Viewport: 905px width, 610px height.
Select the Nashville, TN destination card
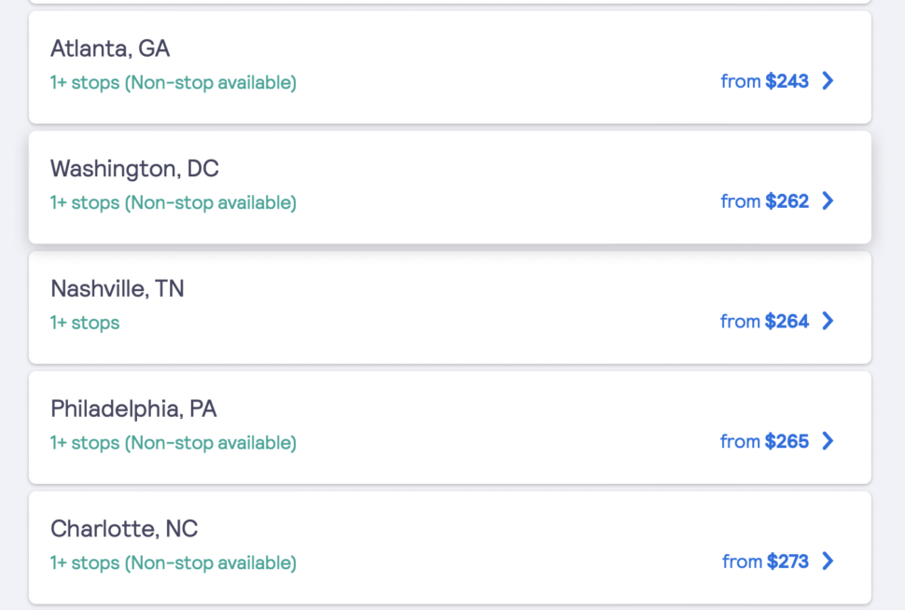(x=451, y=308)
